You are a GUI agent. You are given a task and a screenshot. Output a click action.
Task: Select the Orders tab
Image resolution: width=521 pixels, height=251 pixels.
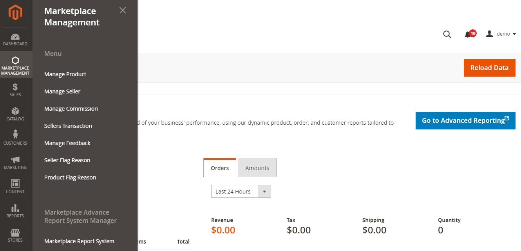pyautogui.click(x=219, y=167)
